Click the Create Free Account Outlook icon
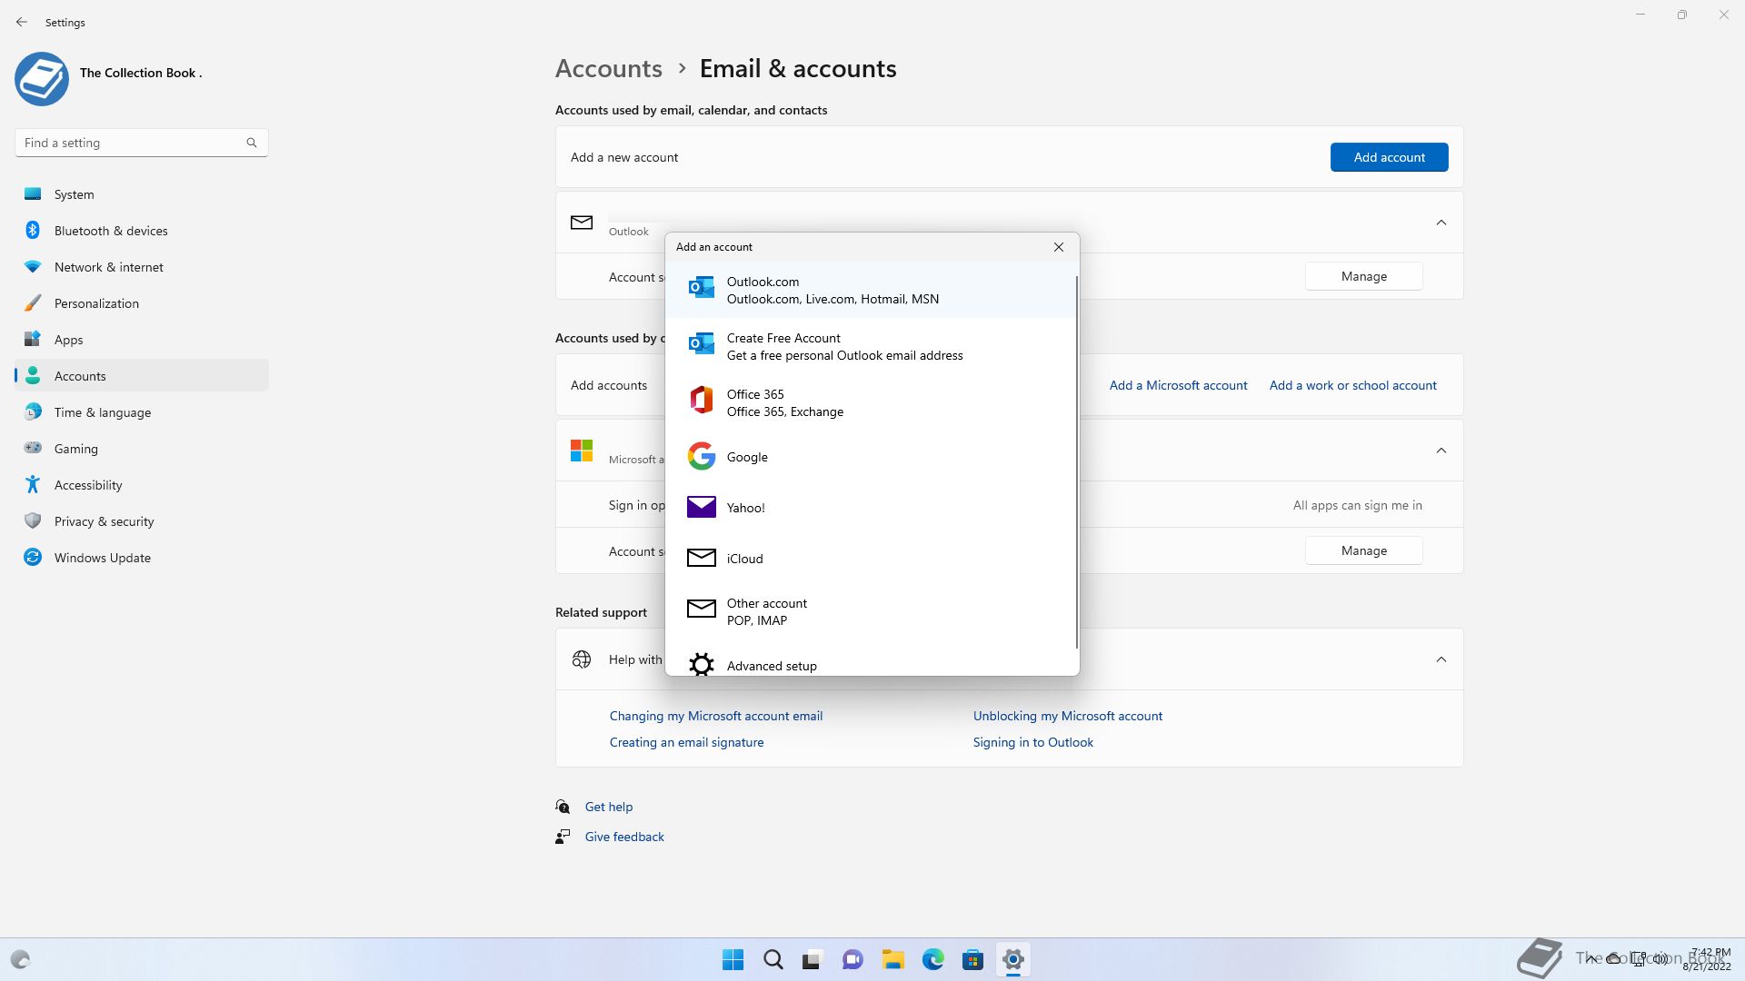Image resolution: width=1745 pixels, height=981 pixels. point(701,344)
